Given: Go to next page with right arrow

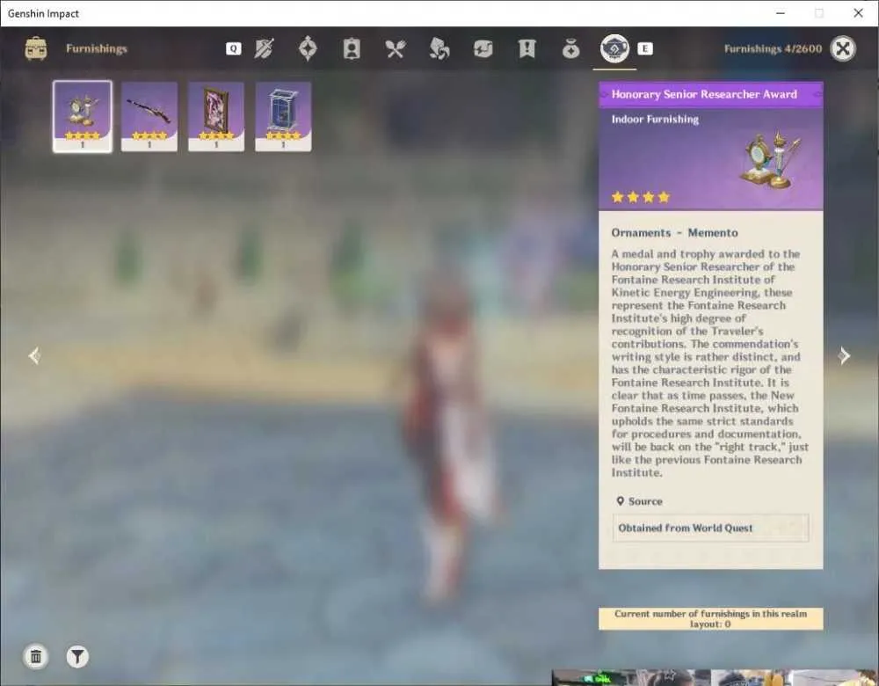Looking at the screenshot, I should [x=844, y=355].
